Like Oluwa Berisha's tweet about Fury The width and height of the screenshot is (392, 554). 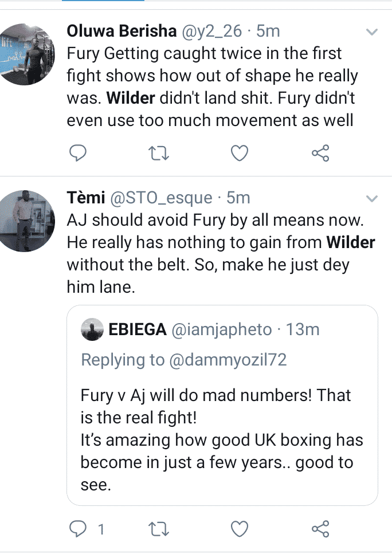point(238,153)
